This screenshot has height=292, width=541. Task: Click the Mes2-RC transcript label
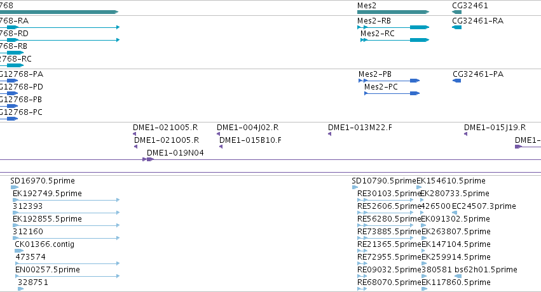tap(378, 34)
